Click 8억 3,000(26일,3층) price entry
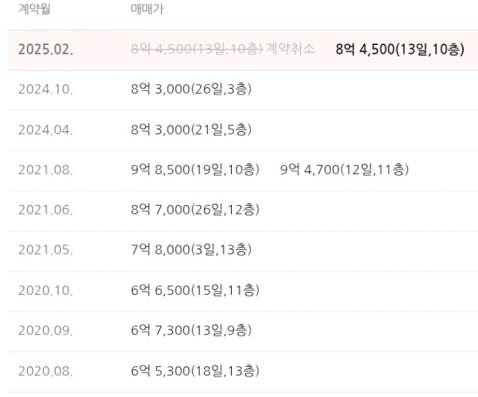The height and width of the screenshot is (397, 478). point(191,89)
